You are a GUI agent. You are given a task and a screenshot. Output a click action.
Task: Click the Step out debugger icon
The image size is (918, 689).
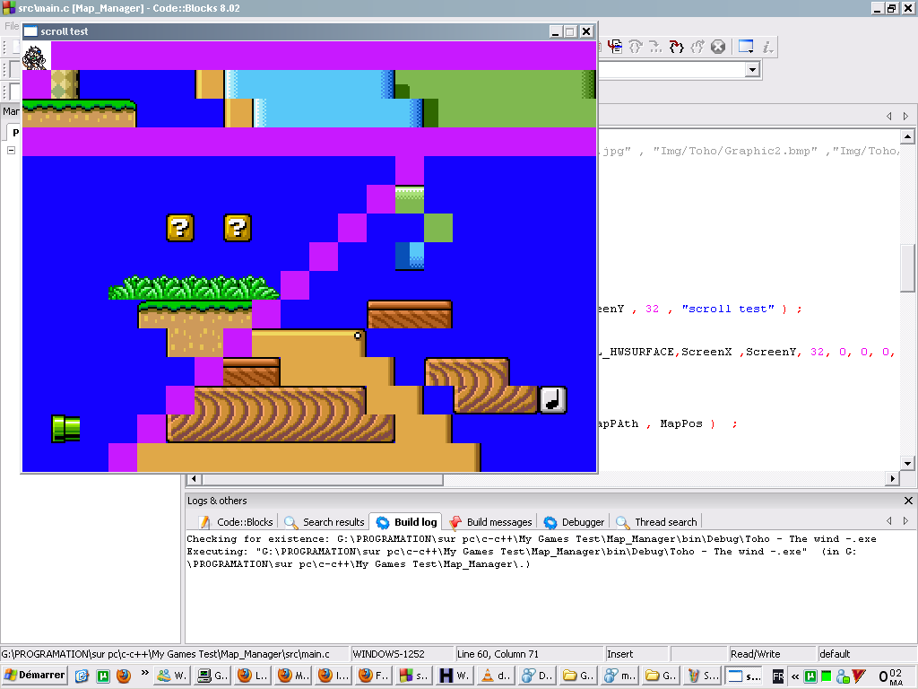click(x=697, y=47)
